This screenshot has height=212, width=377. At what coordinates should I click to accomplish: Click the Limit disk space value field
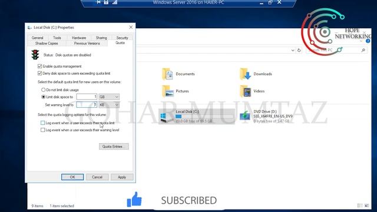point(87,97)
